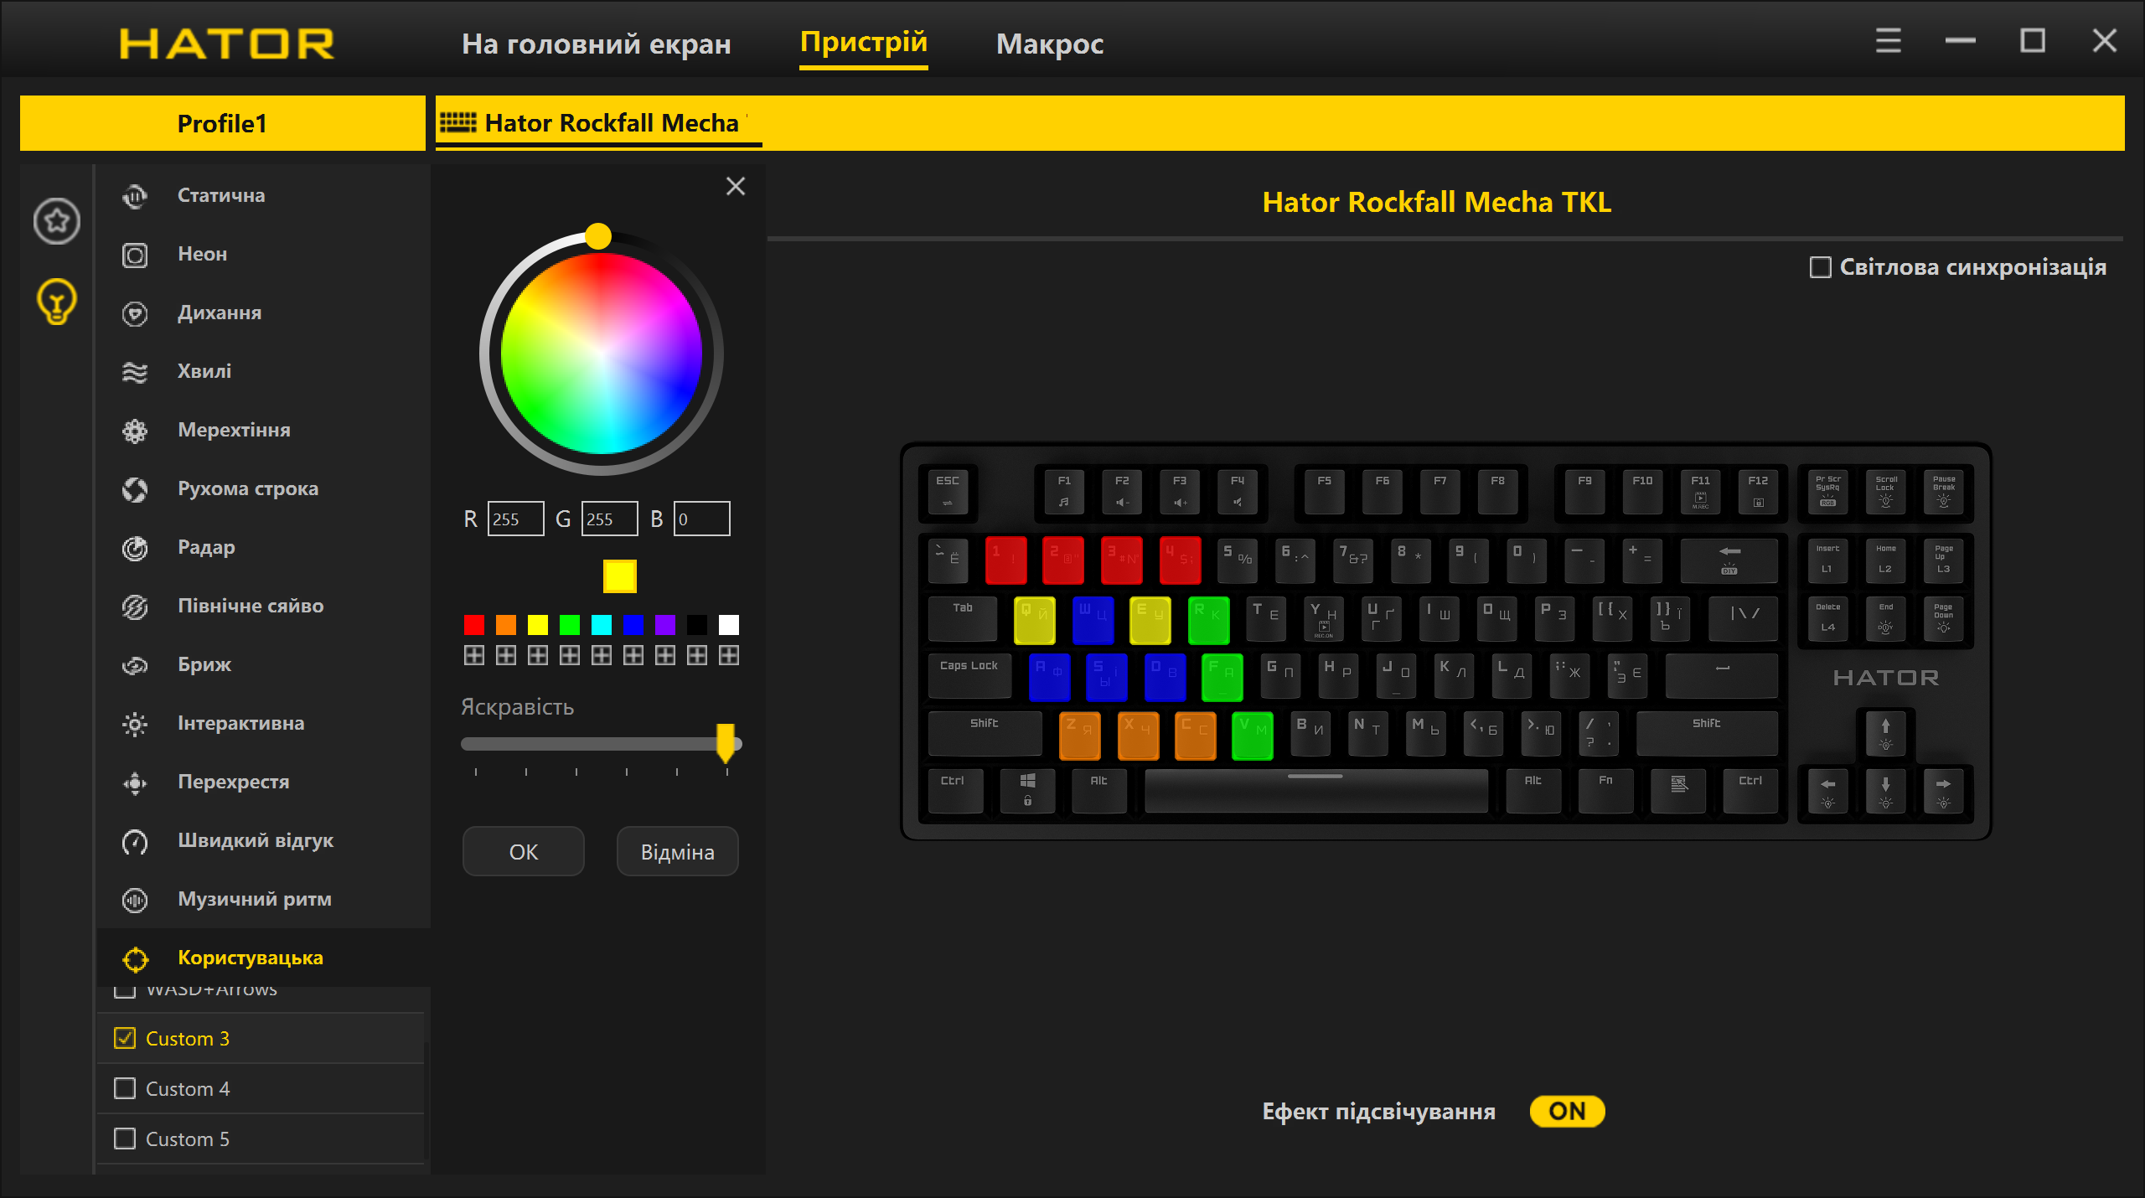The height and width of the screenshot is (1198, 2145).
Task: Click the Мерехтіння effect icon
Action: (x=135, y=431)
